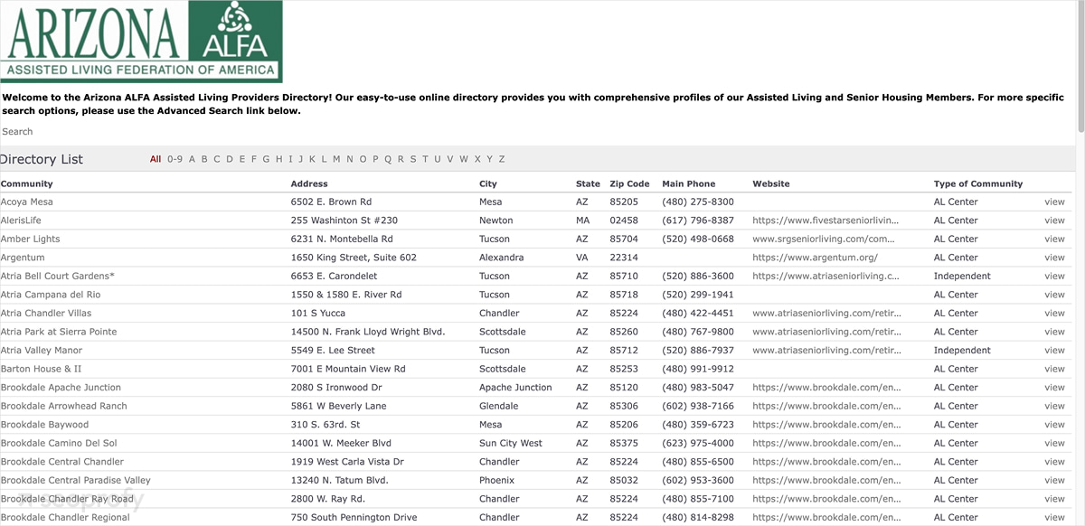
Task: Select zip code 02458
Action: pyautogui.click(x=624, y=221)
